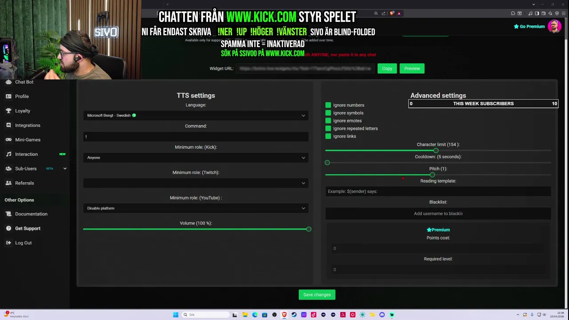Disable the Ignore links checkbox
Screen dimensions: 569x320
(x=328, y=136)
